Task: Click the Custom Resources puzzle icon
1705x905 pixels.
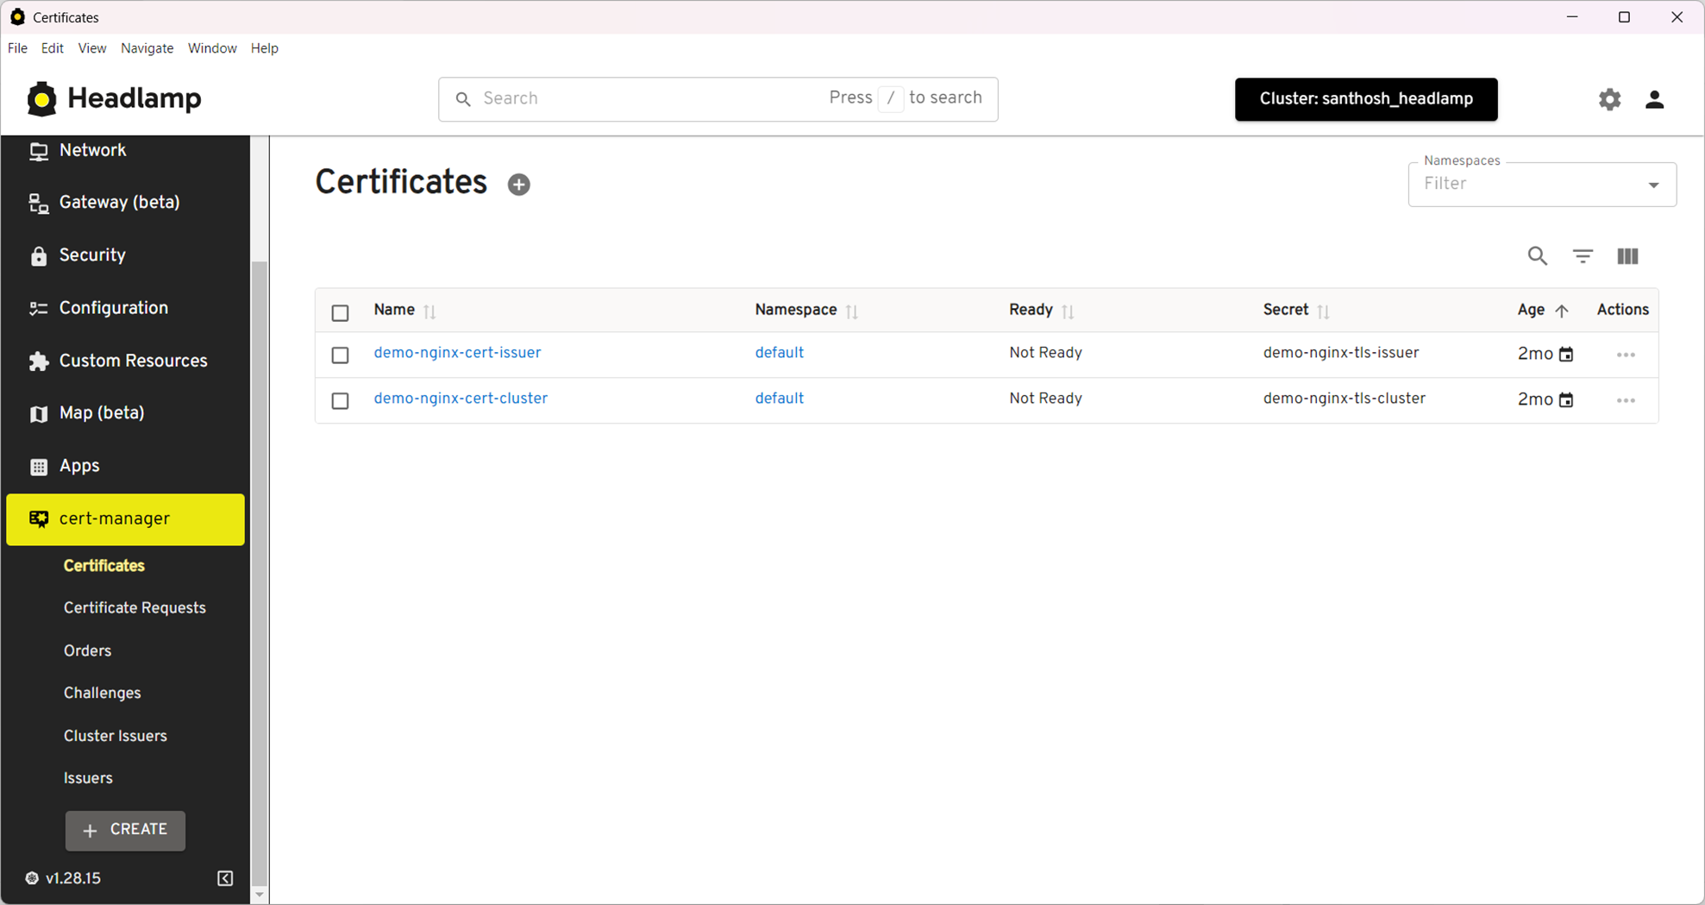Action: (x=38, y=361)
